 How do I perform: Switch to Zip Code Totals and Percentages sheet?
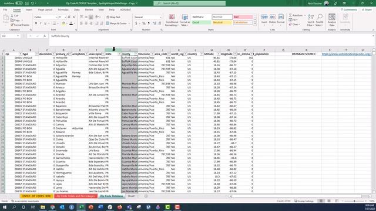[x=76, y=196]
